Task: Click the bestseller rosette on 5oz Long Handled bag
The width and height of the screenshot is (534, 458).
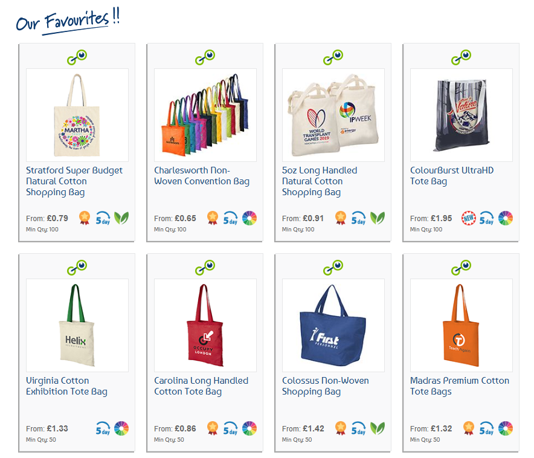Action: (x=341, y=218)
